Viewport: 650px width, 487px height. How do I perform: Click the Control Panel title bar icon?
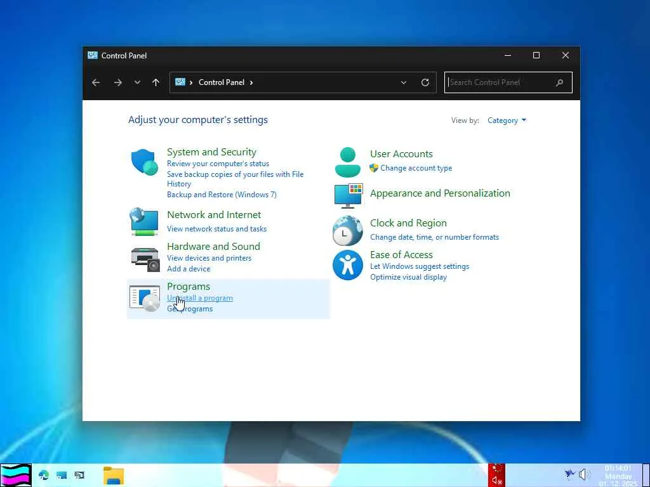pos(93,55)
